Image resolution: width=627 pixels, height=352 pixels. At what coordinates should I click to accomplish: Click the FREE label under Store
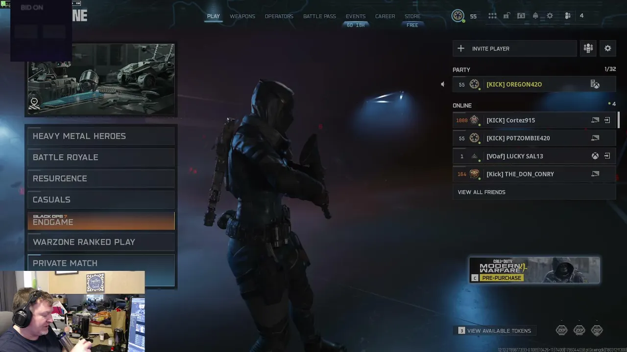(412, 25)
